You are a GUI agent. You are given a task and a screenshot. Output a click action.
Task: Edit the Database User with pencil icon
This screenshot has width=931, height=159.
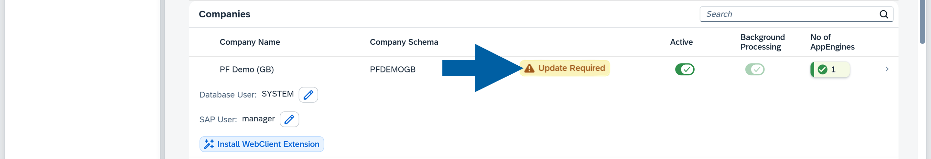(308, 95)
